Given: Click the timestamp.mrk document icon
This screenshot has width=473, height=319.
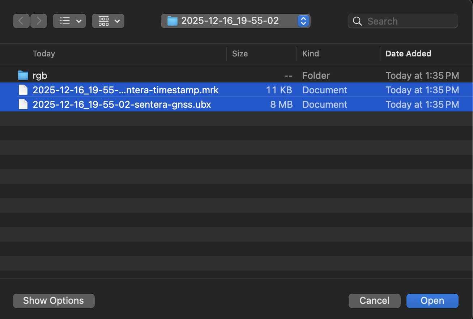Looking at the screenshot, I should (x=23, y=90).
